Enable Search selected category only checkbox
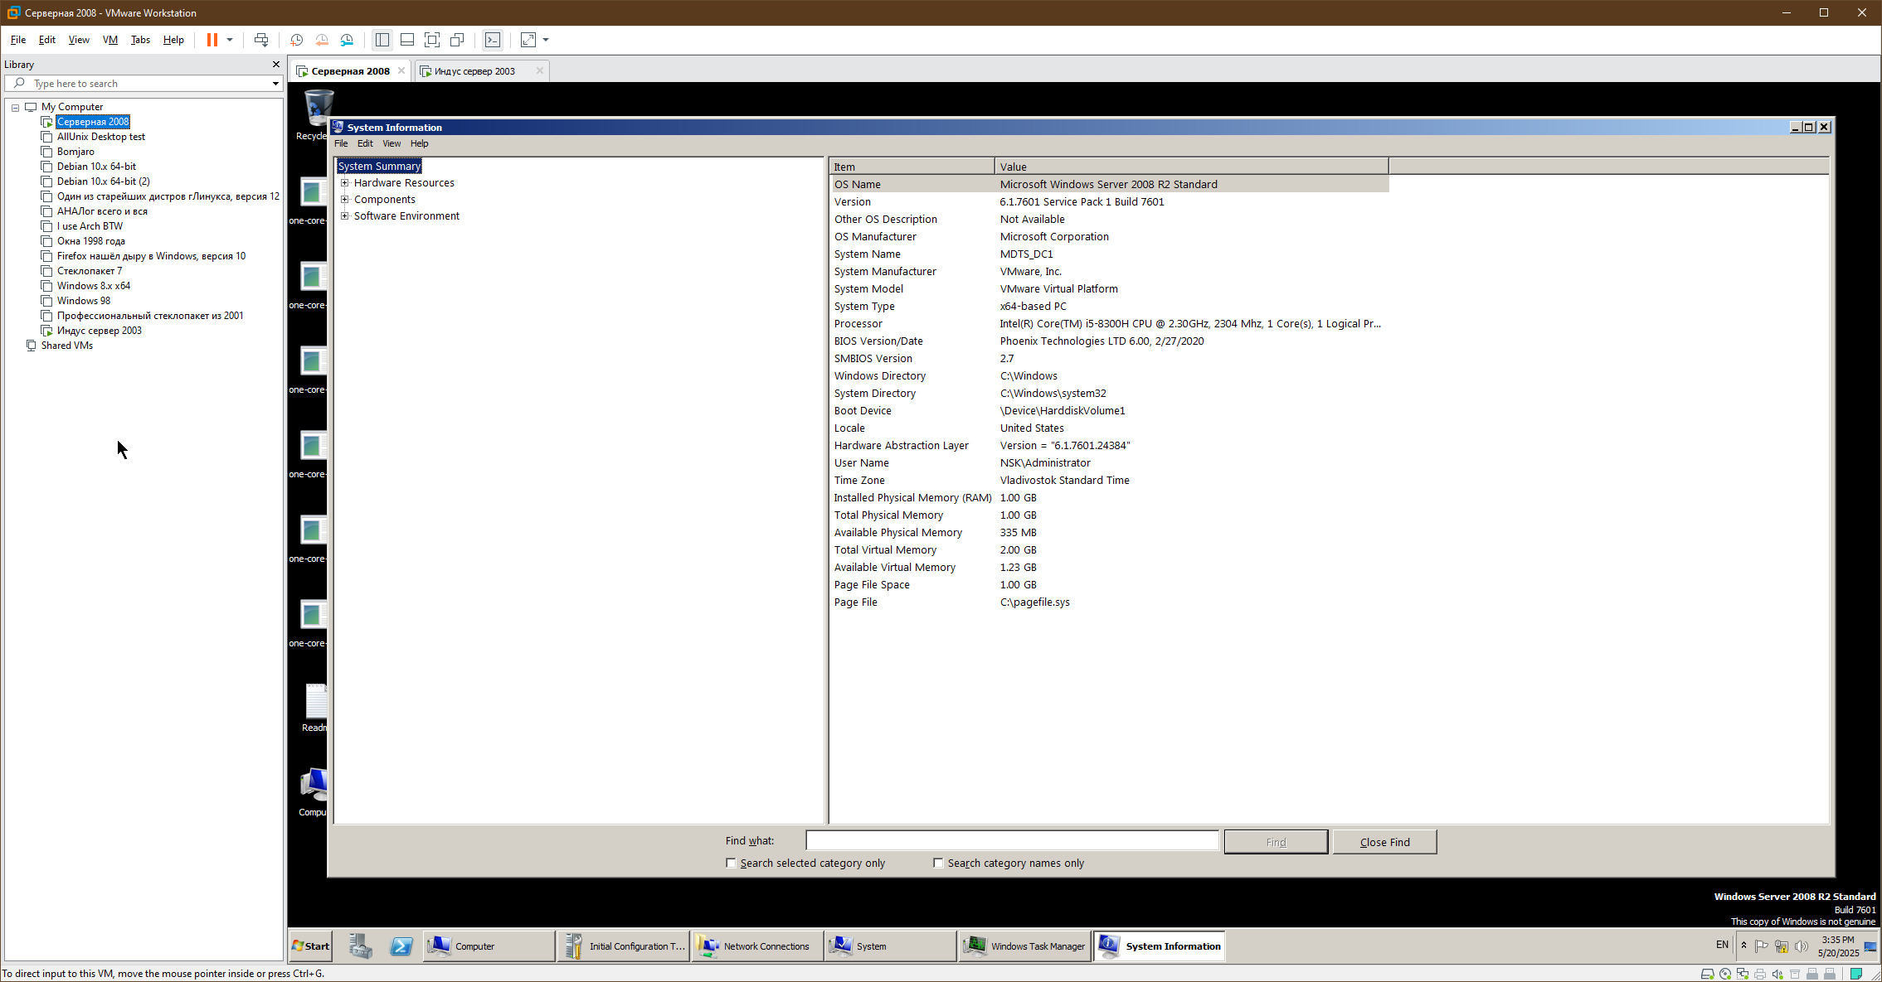This screenshot has height=982, width=1882. point(731,863)
